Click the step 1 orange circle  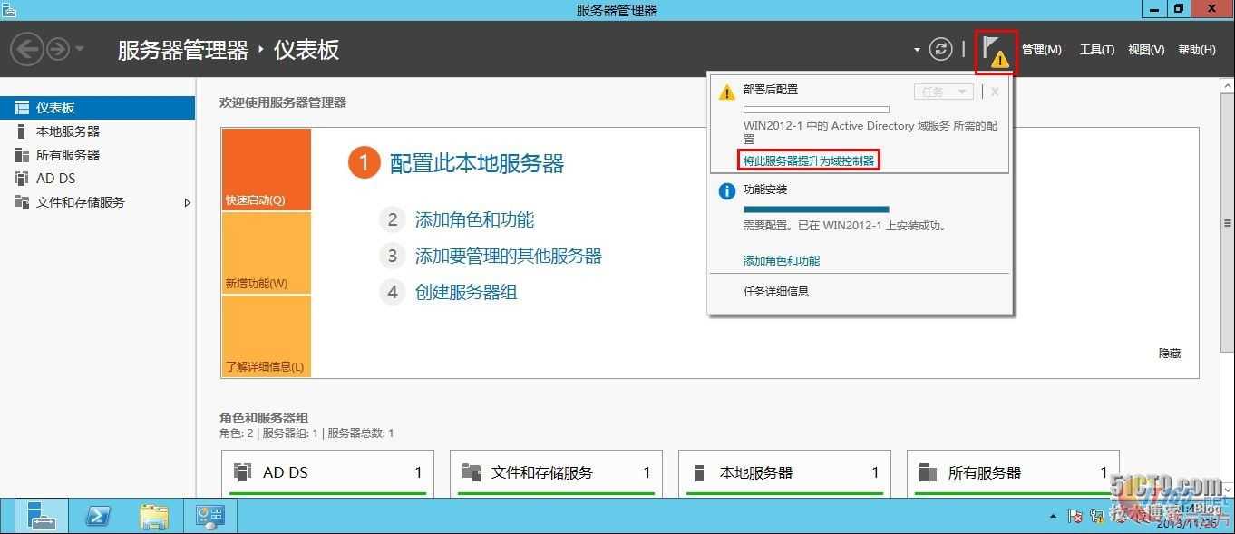(364, 163)
